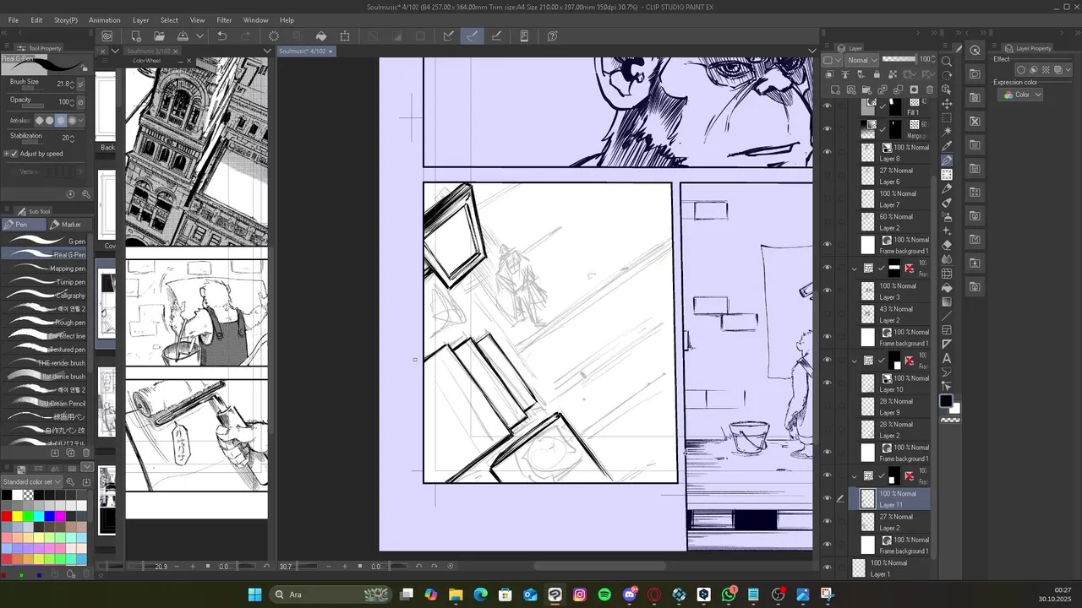Collapse frame folder above Layer 10
Image resolution: width=1082 pixels, height=608 pixels.
click(x=855, y=361)
